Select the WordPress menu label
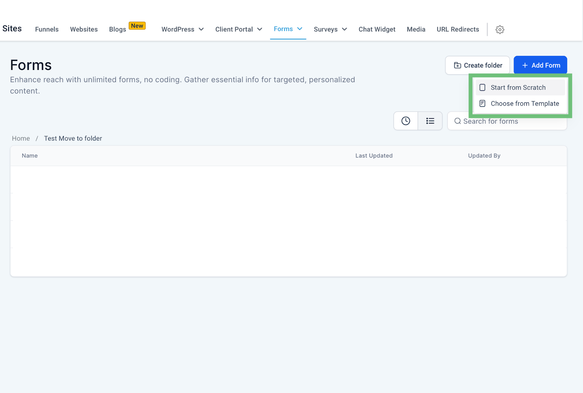The height and width of the screenshot is (393, 583). [x=178, y=30]
